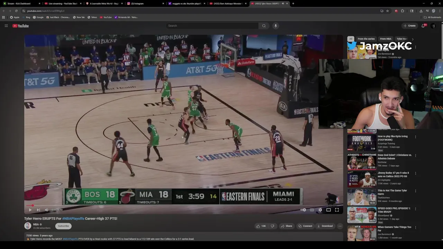Switch to nuggets vs okc thunder tab

pos(187,3)
